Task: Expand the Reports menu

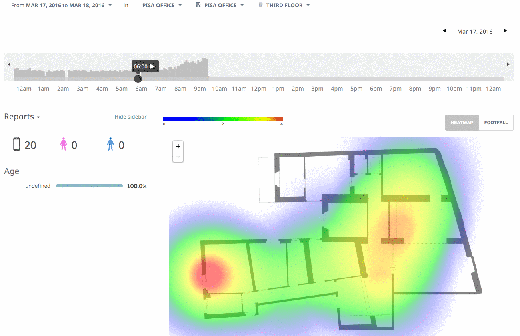Action: (22, 117)
